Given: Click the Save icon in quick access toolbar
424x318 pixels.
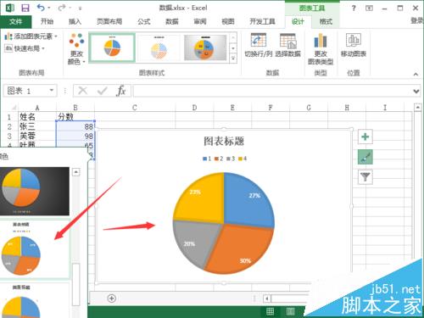Looking at the screenshot, I should pyautogui.click(x=25, y=8).
